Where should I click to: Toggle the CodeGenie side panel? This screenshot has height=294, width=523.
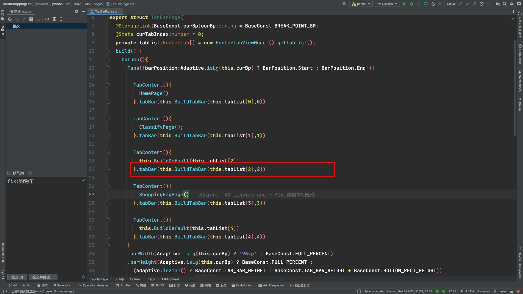point(520,54)
